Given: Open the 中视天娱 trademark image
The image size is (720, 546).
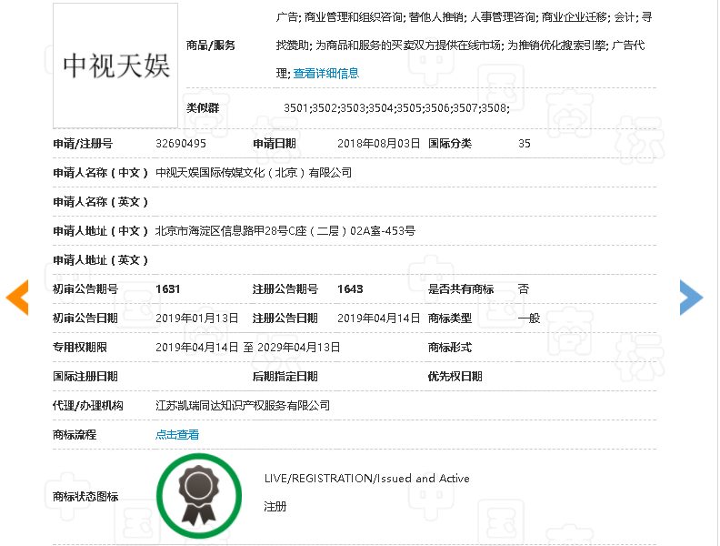Looking at the screenshot, I should pyautogui.click(x=115, y=66).
